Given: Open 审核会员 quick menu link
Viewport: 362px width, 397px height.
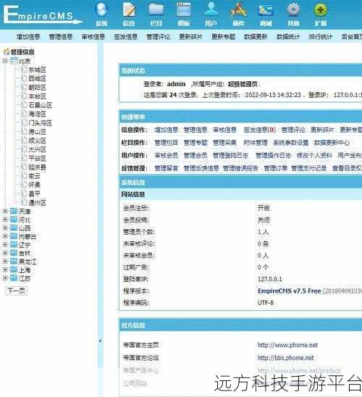Looking at the screenshot, I should tap(167, 155).
